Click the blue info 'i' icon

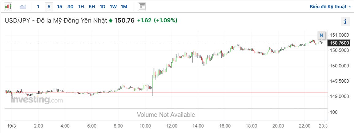[x=345, y=22]
